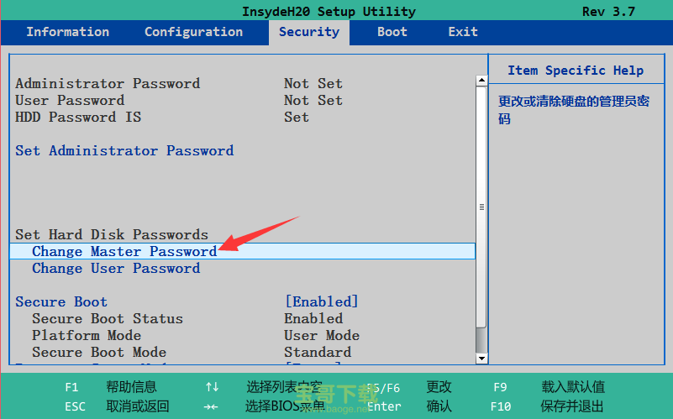Click the F10 save and exit hint

[500, 406]
